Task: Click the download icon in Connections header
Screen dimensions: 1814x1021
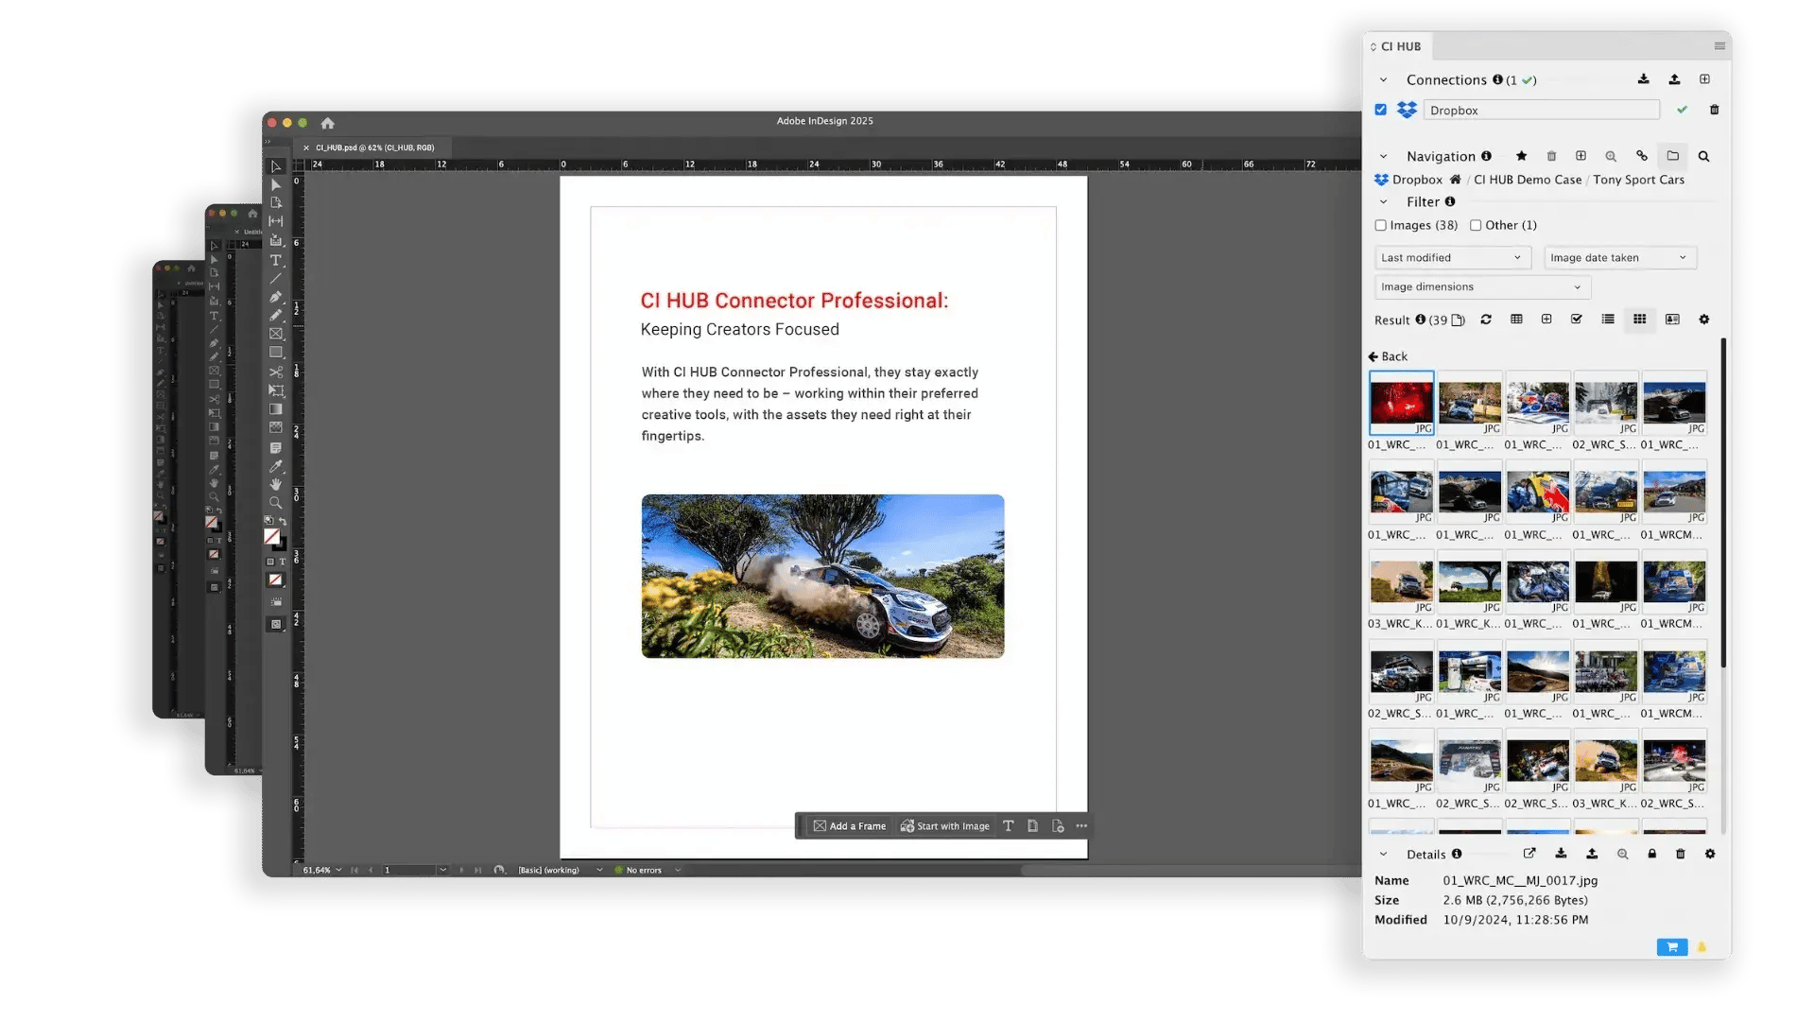Action: click(x=1644, y=79)
